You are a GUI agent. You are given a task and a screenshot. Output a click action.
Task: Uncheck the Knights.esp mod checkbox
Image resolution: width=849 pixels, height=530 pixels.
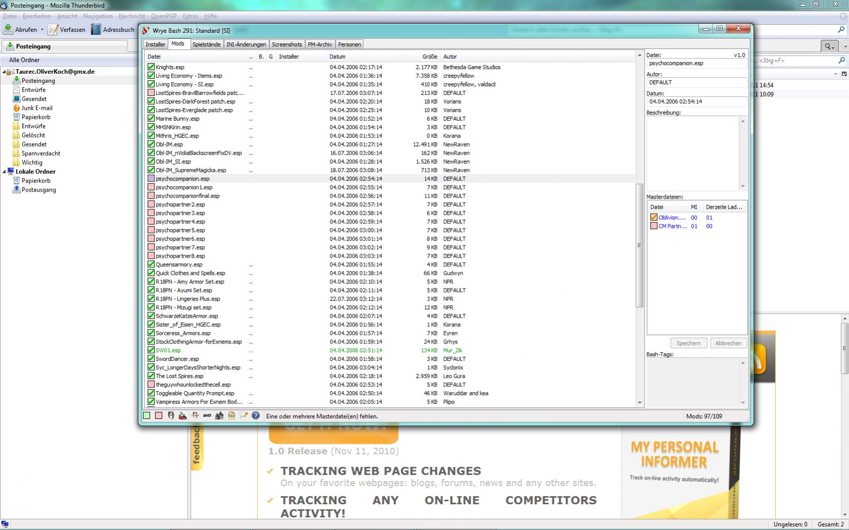click(x=151, y=67)
